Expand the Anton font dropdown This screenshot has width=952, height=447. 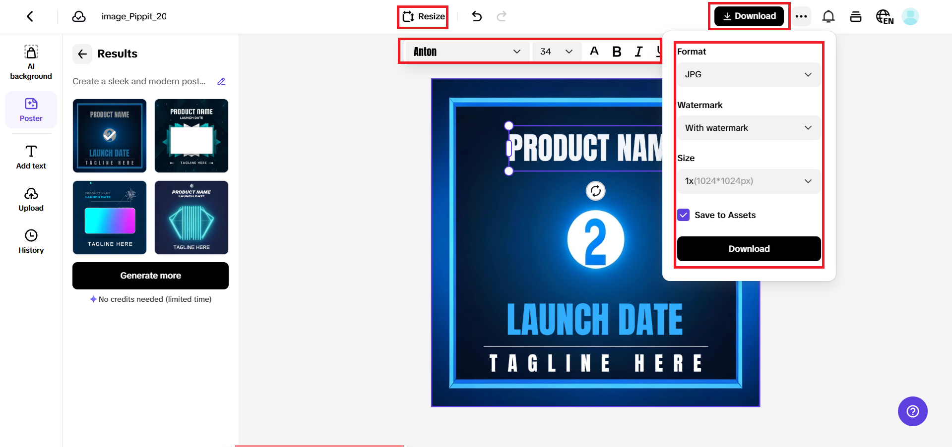pos(516,51)
